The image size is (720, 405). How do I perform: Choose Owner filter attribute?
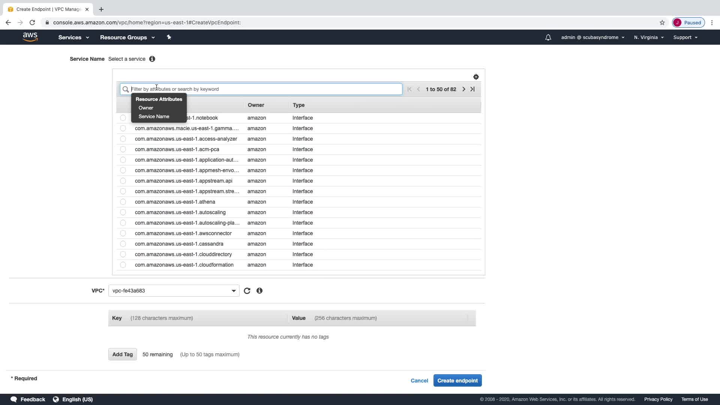[146, 108]
